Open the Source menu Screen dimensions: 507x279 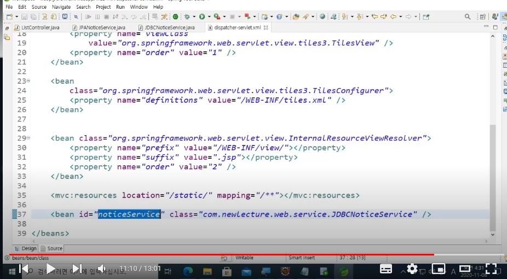39,7
